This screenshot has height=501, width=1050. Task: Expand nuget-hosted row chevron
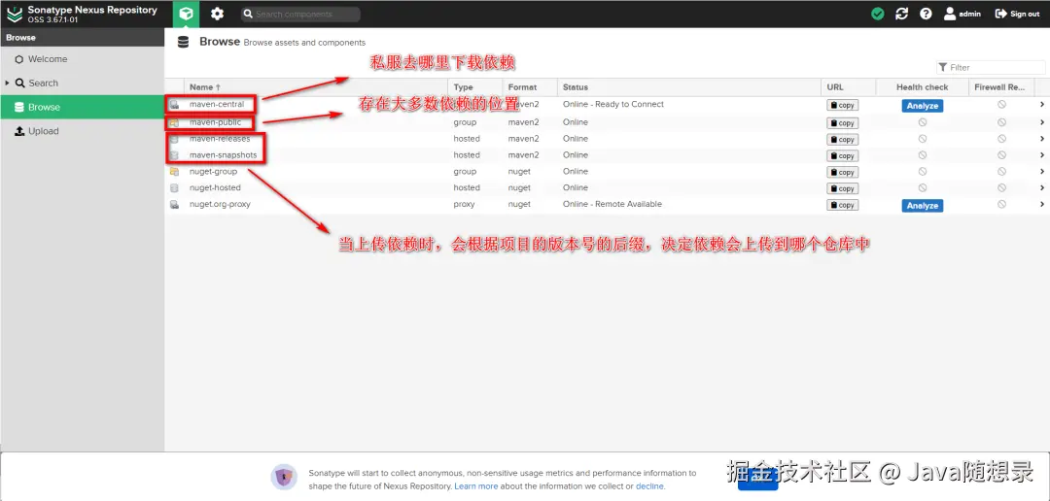(x=1042, y=188)
